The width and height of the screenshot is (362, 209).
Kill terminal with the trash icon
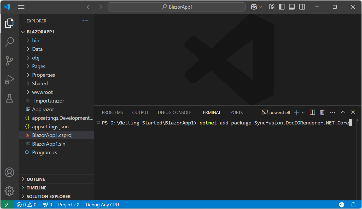pos(322,112)
